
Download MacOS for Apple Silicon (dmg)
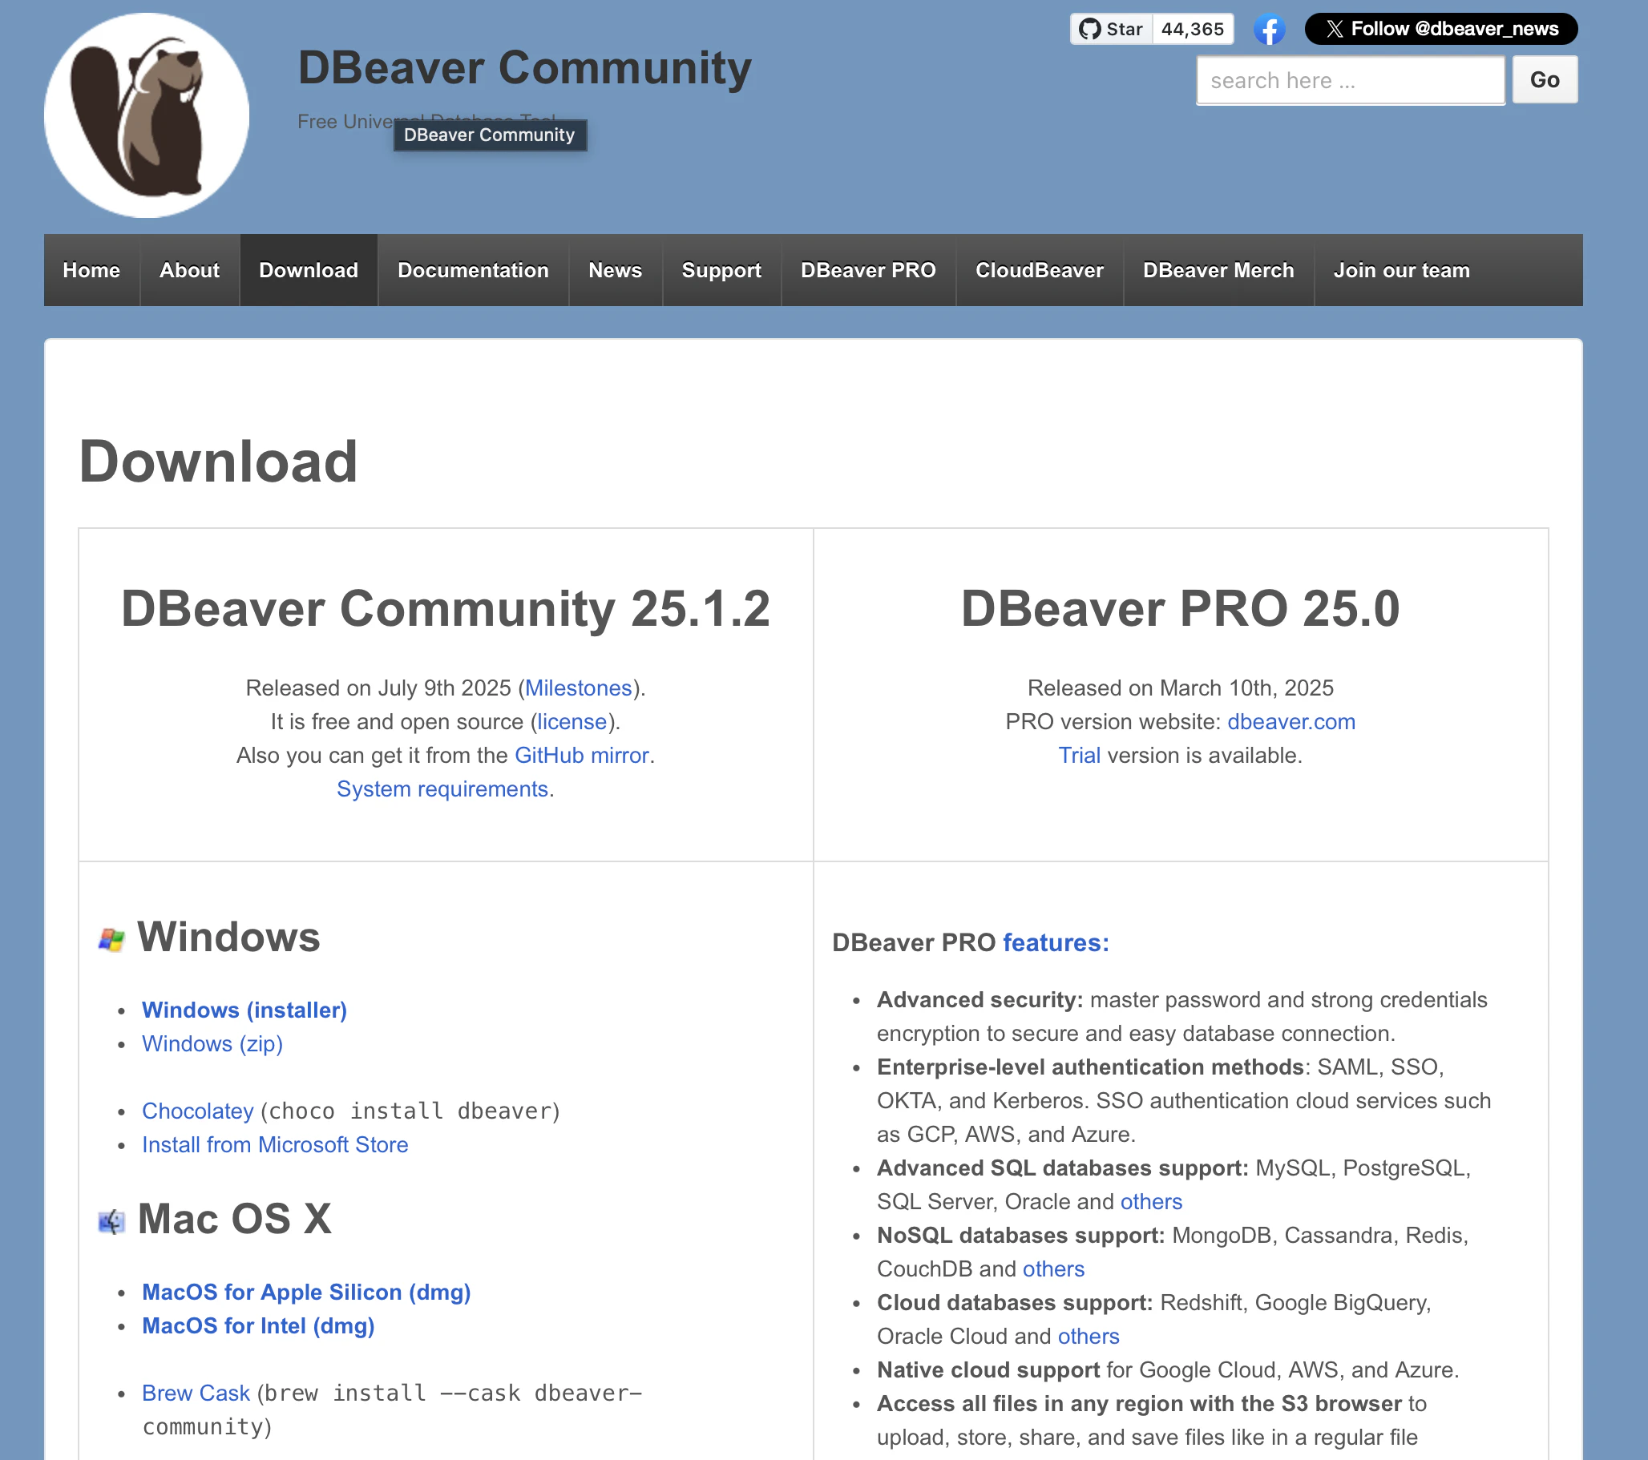coord(306,1293)
